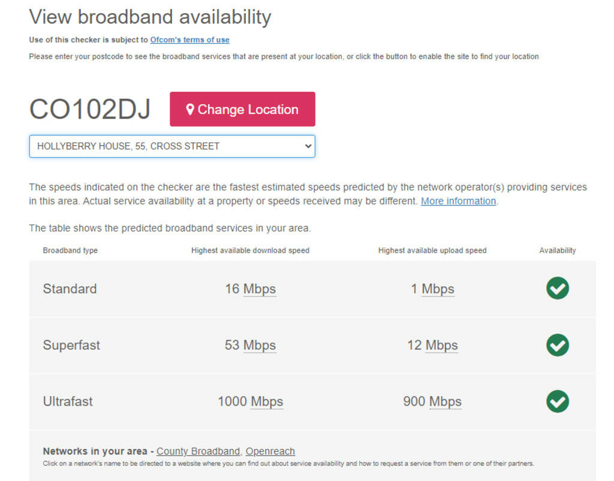This screenshot has width=614, height=481.
Task: Click Mbps abbreviation beside 16 download speed
Action: (x=260, y=289)
